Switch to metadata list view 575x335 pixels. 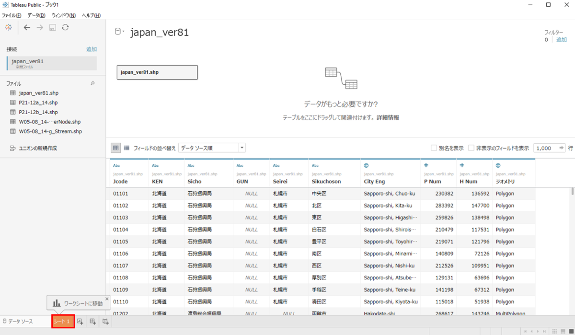[x=126, y=148]
